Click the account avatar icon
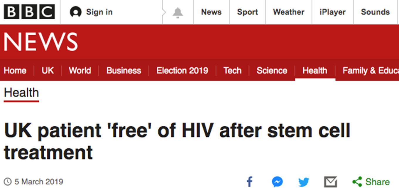The height and width of the screenshot is (196, 399). (75, 12)
